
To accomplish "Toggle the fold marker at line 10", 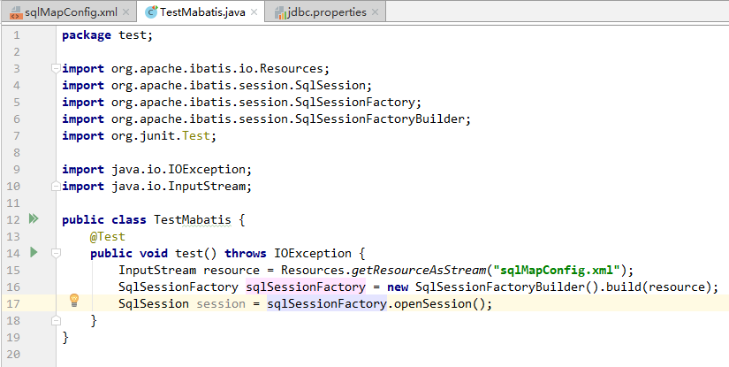I will (56, 187).
